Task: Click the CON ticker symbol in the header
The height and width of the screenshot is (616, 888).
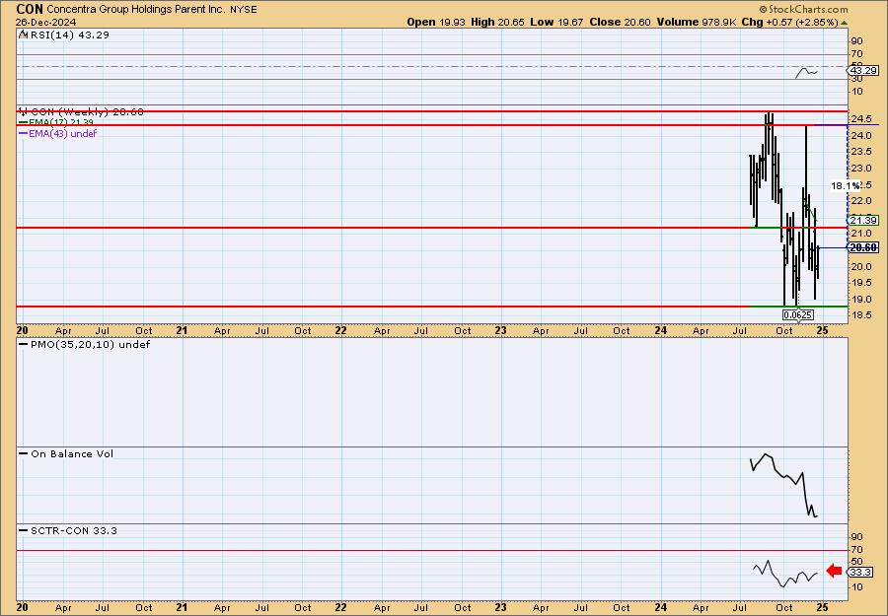Action: pyautogui.click(x=30, y=9)
